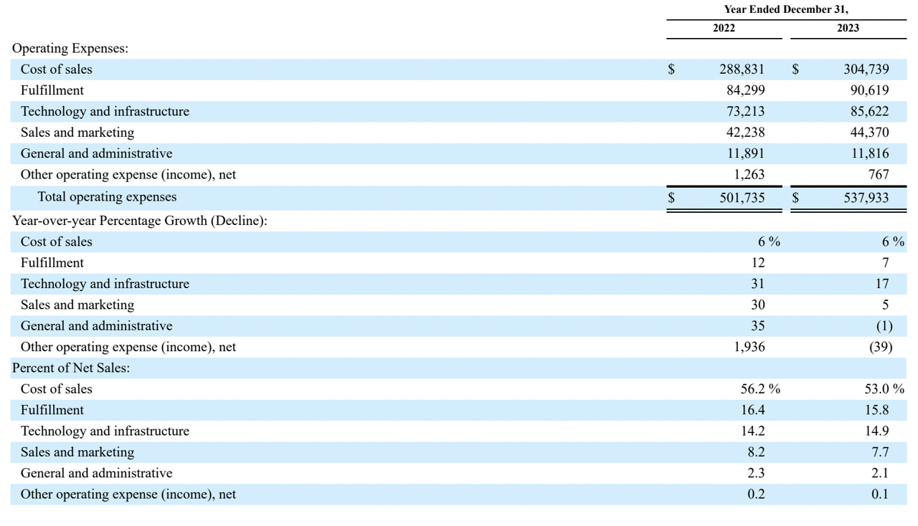Click General and administrative value 11,891
918x526 pixels.
[746, 153]
